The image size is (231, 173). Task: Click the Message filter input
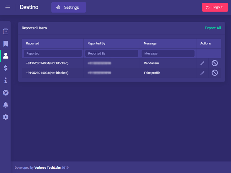(x=168, y=53)
